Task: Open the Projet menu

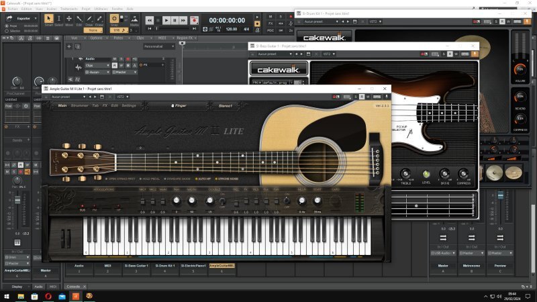Action: [86, 9]
